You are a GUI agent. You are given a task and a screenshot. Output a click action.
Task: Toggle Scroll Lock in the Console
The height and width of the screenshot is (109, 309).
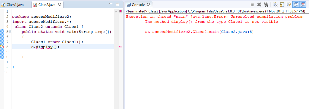tap(282, 4)
